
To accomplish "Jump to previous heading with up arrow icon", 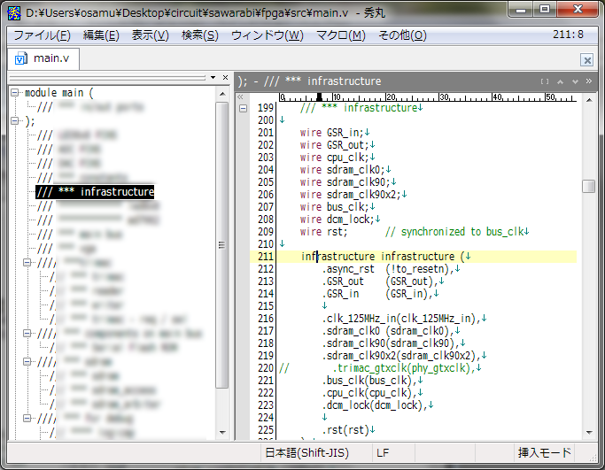I will (562, 81).
